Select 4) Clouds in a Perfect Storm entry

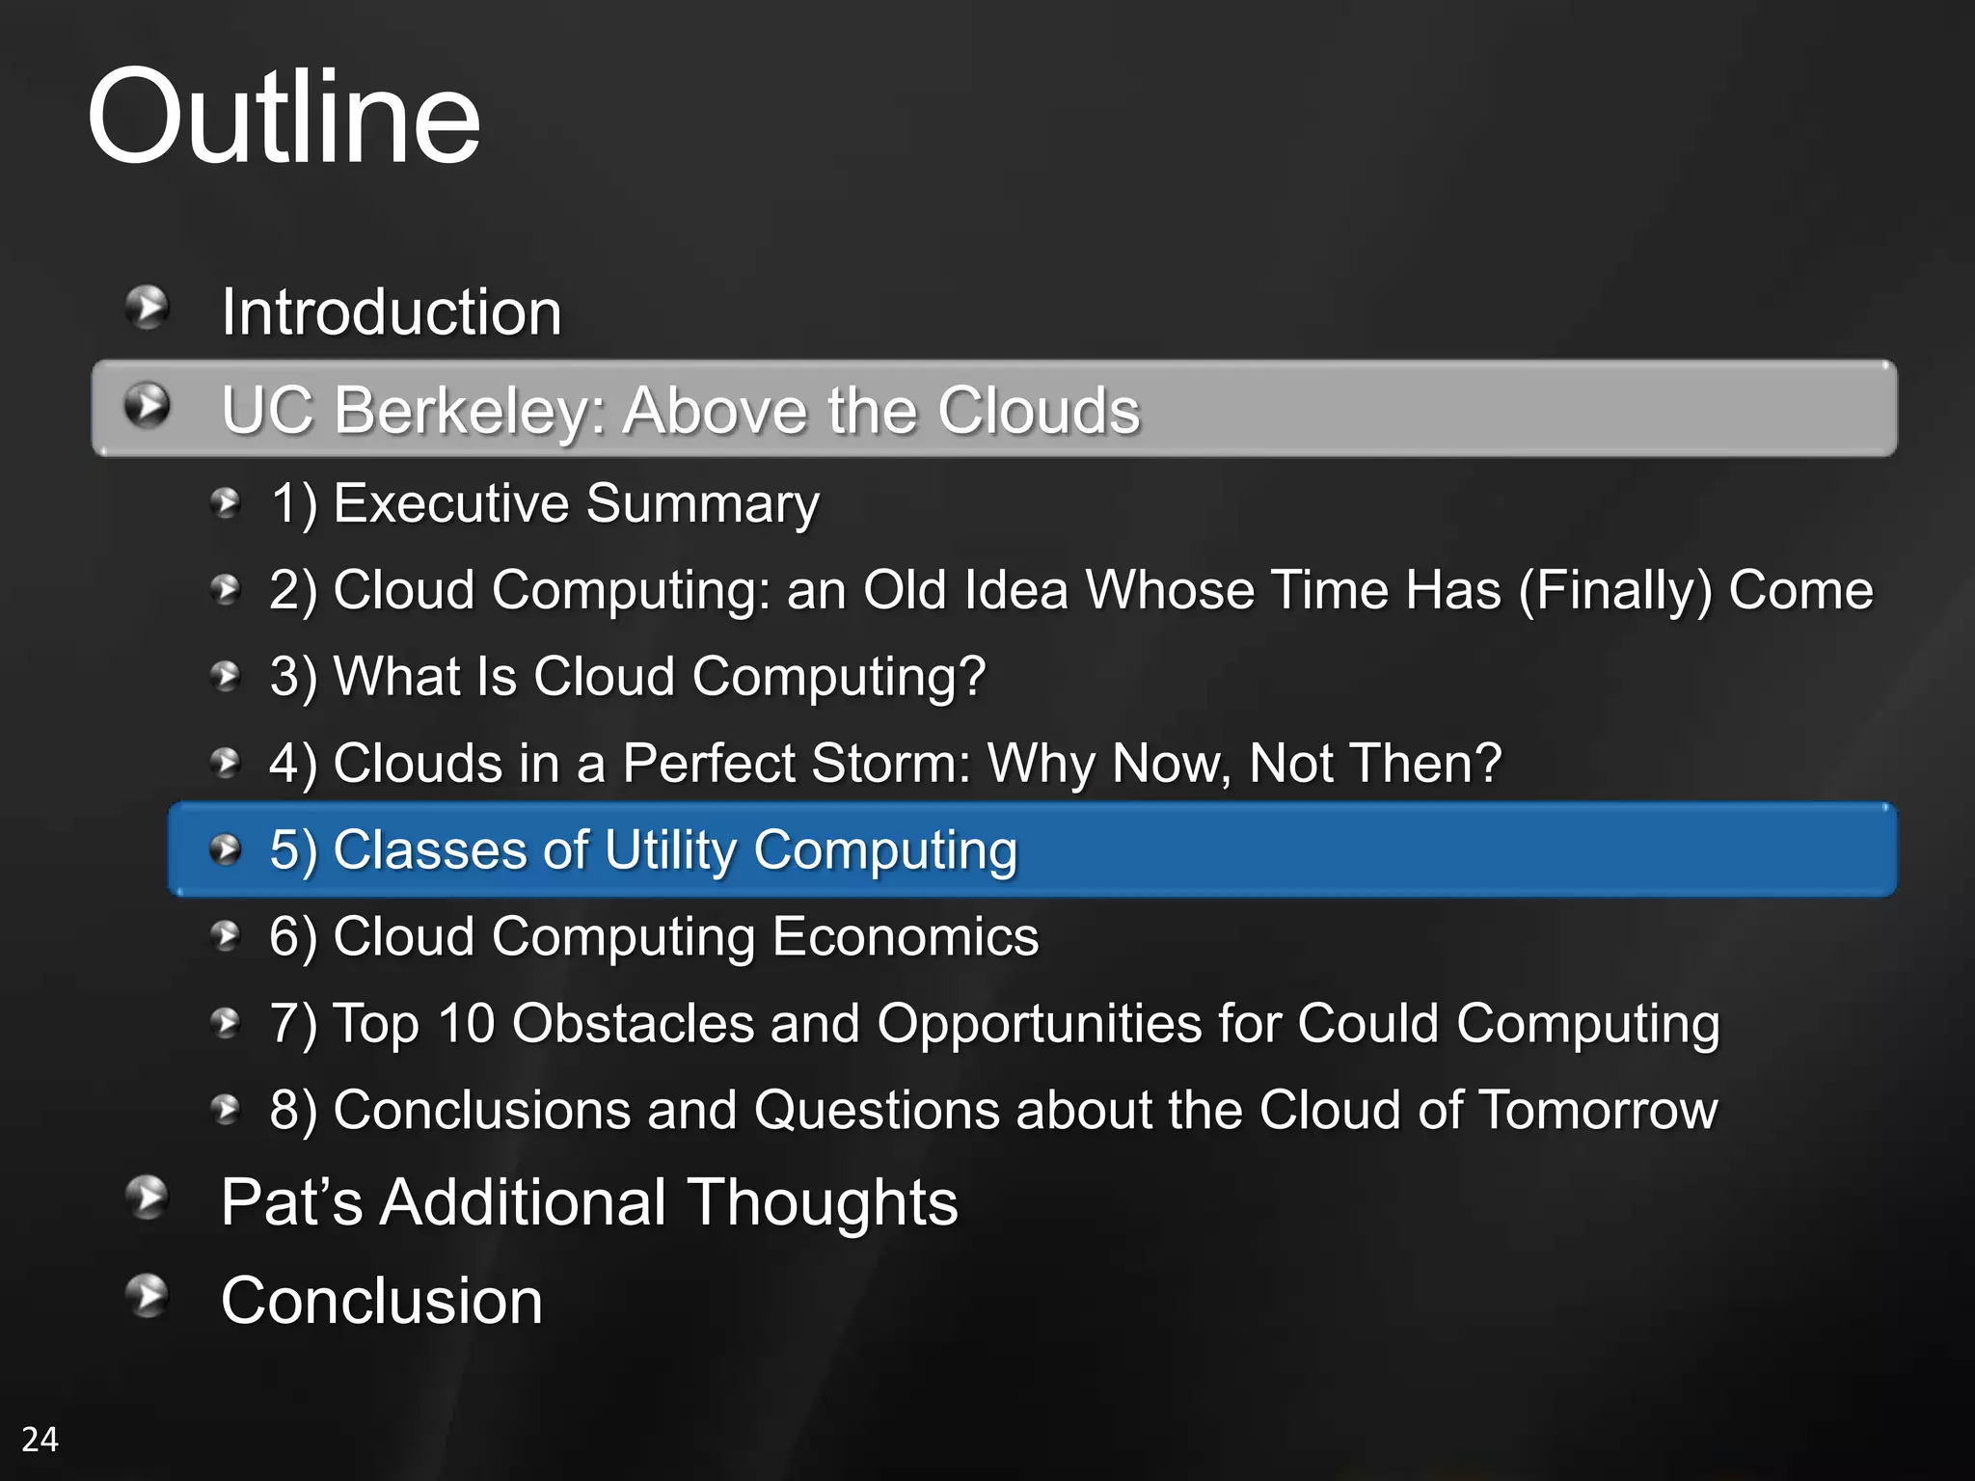coord(885,764)
